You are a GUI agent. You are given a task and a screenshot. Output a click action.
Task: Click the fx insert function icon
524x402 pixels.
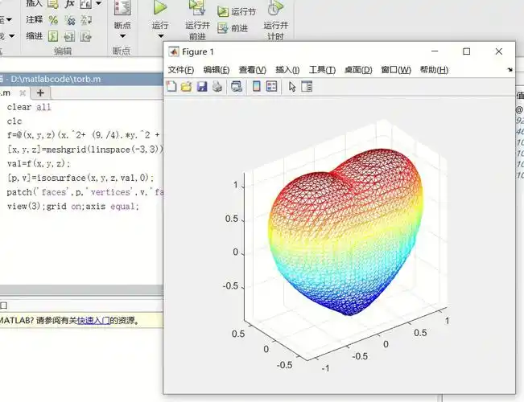coord(69,4)
